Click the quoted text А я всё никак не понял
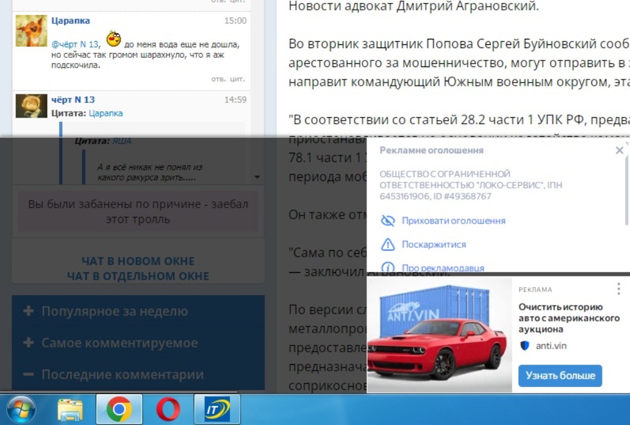Viewport: 630px width, 425px height. [x=150, y=172]
